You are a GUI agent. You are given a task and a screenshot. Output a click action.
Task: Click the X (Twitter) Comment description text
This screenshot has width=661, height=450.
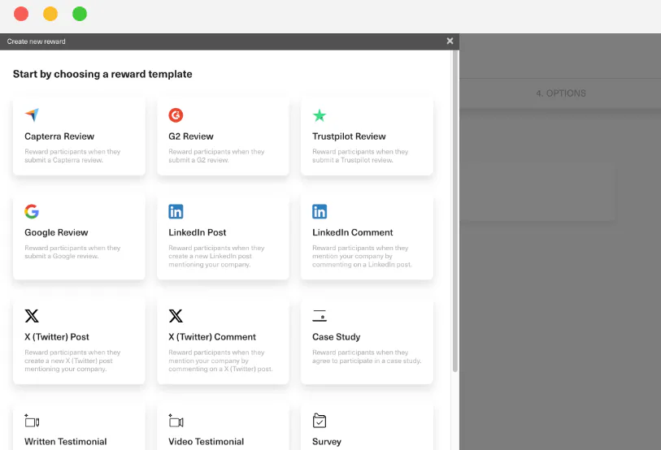(220, 361)
